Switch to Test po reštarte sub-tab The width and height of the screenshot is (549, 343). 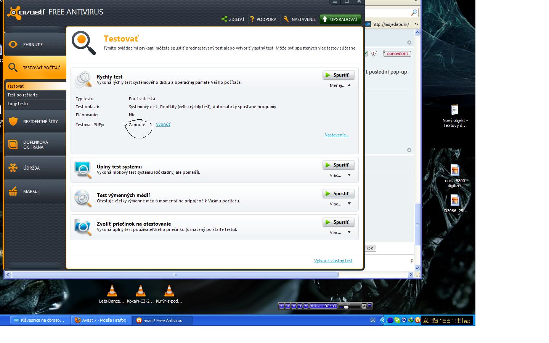(x=36, y=95)
